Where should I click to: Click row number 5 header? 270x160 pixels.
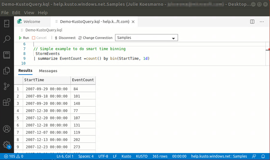(18, 118)
